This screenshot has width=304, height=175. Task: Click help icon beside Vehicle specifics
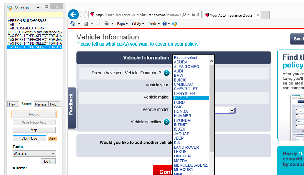point(167,122)
